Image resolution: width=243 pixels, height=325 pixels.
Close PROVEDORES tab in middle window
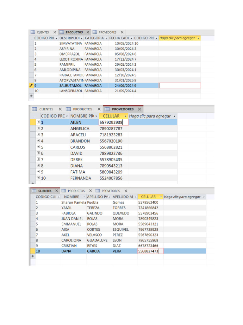(140, 109)
